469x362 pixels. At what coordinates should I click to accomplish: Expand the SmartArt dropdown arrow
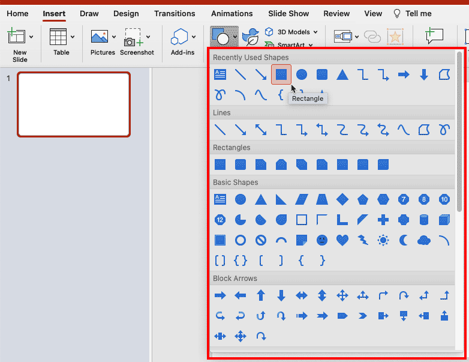311,45
